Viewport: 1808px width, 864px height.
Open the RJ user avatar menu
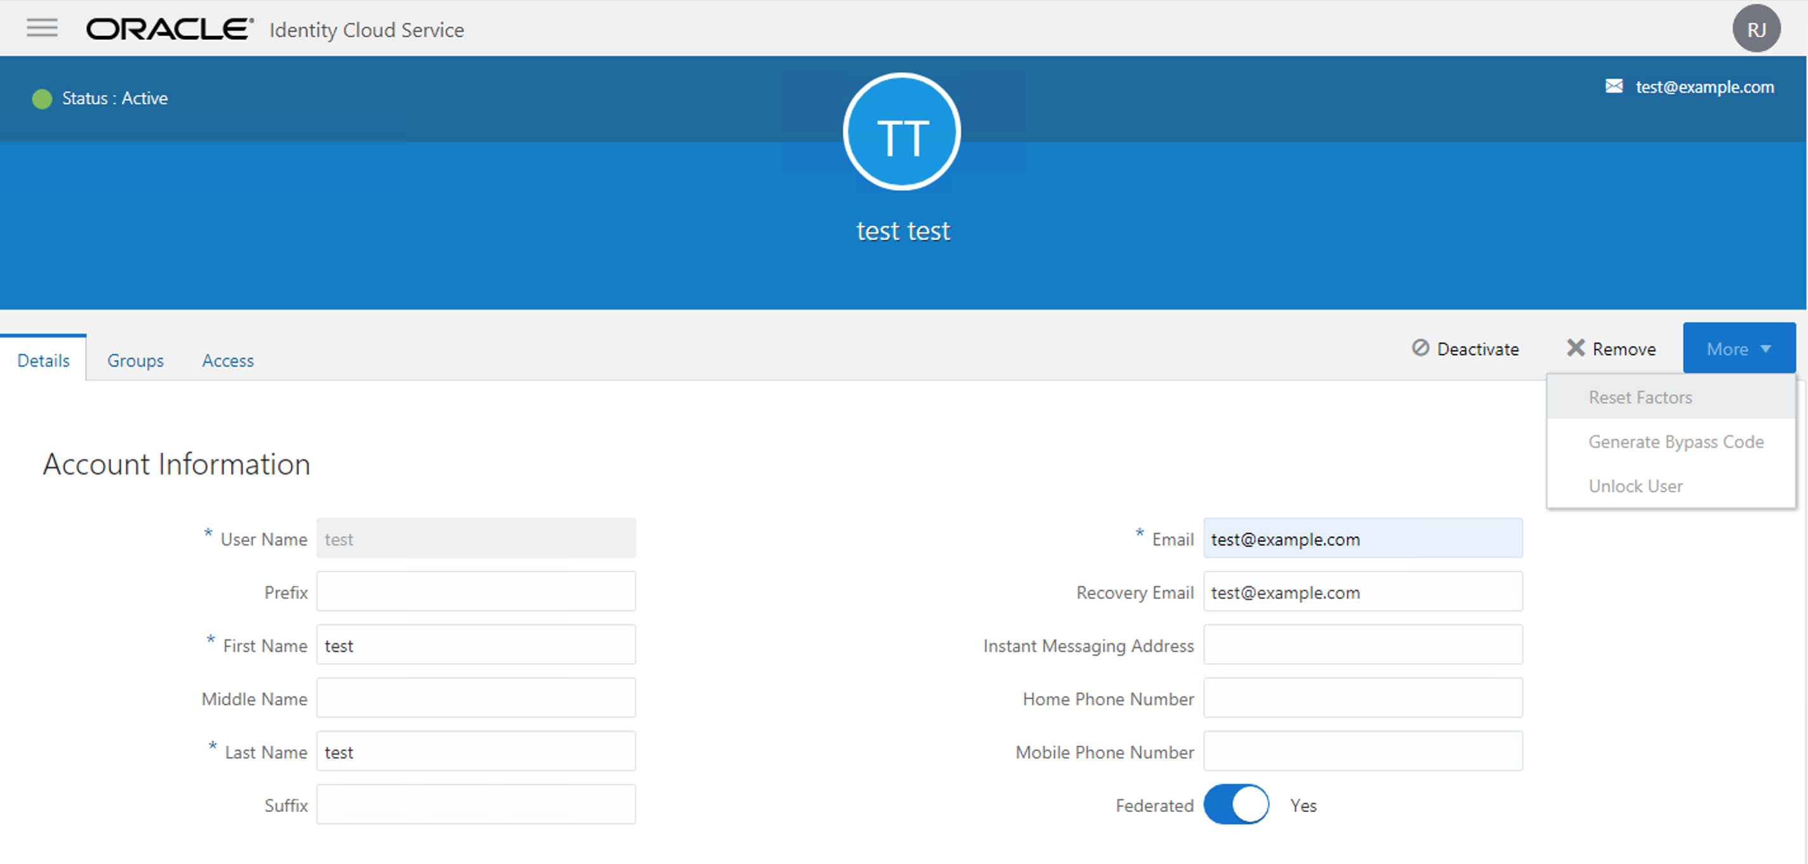1756,29
